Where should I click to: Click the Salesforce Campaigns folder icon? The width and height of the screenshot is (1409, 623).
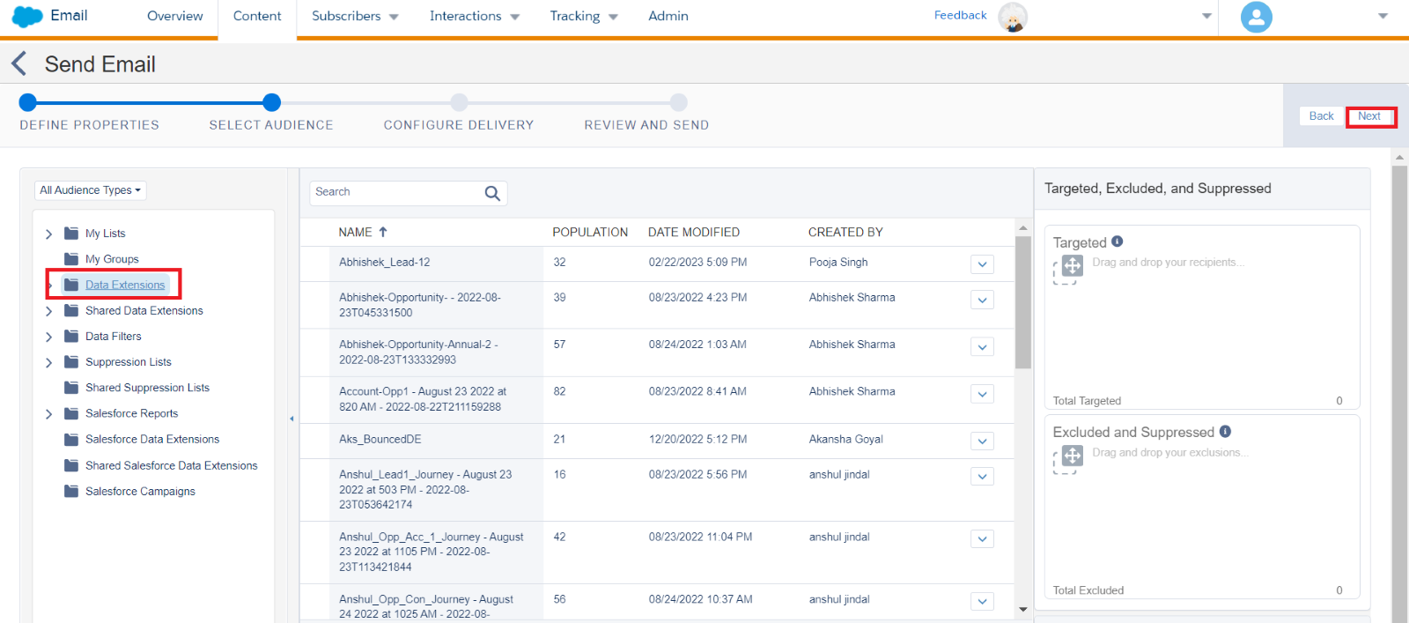(71, 491)
